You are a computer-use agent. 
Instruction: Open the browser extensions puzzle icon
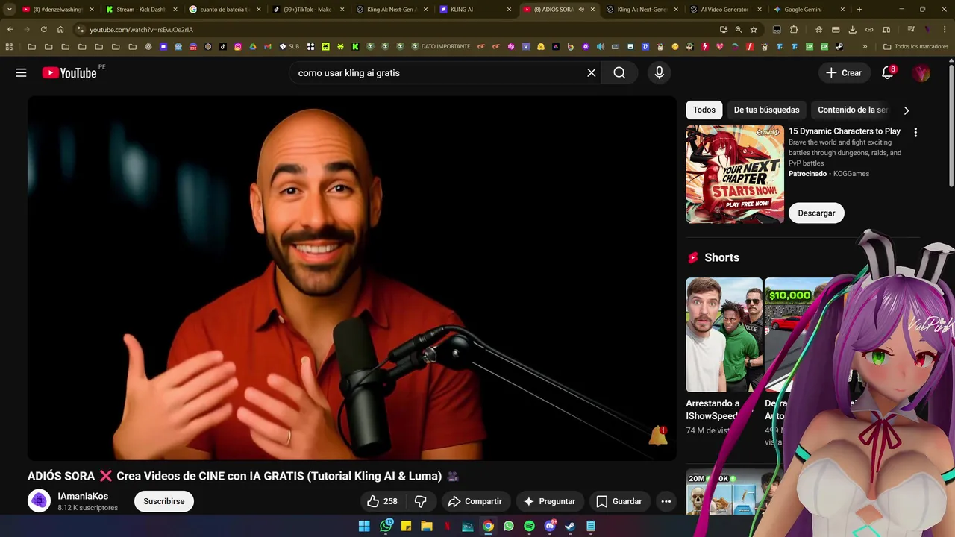pos(794,29)
